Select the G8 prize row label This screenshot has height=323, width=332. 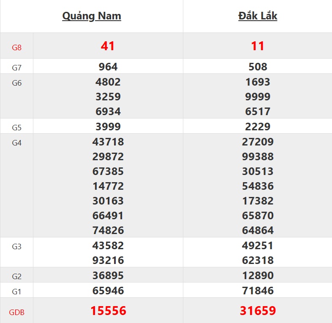pyautogui.click(x=16, y=48)
